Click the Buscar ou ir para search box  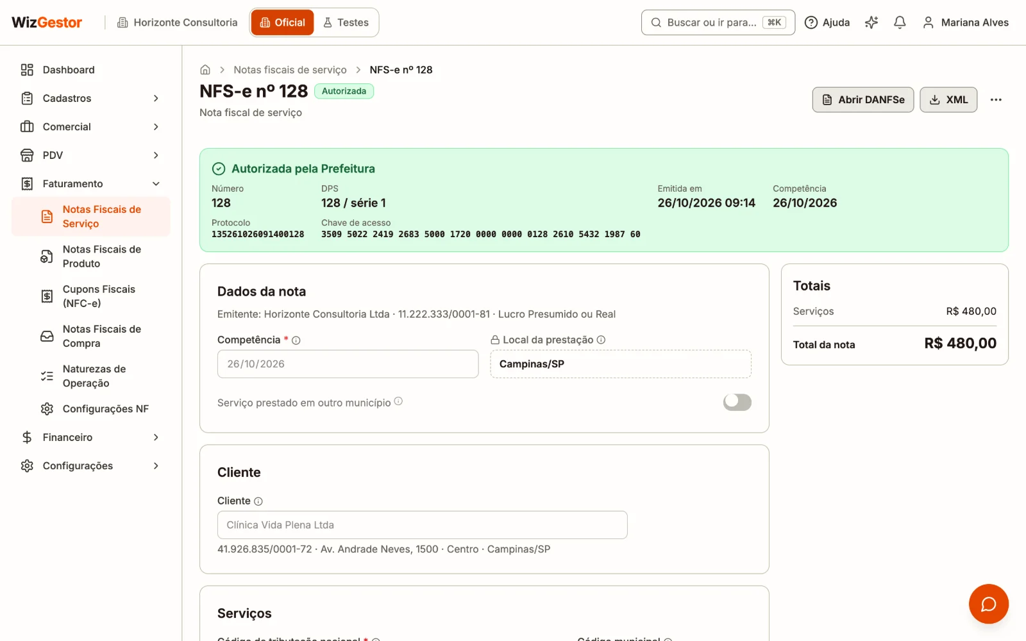[x=718, y=22]
